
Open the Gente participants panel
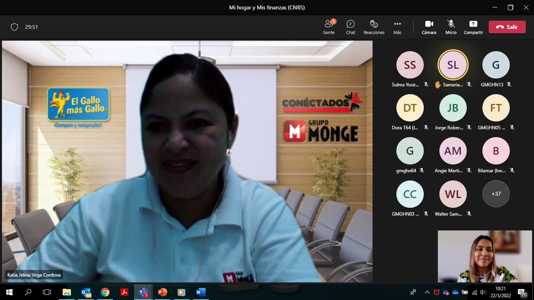coord(329,27)
